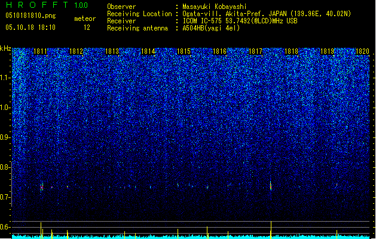Click the 0.9 frequency axis label

[5, 137]
